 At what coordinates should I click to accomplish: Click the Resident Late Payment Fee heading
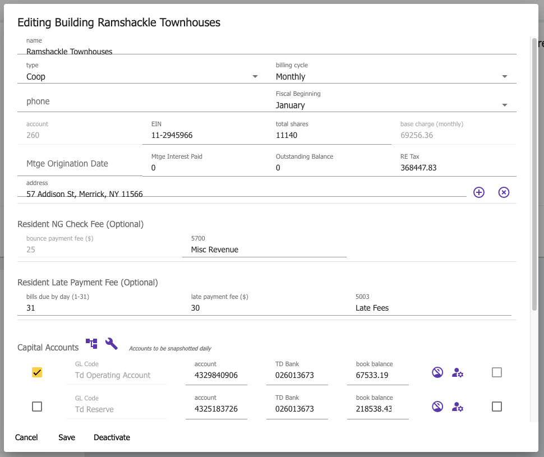point(88,283)
